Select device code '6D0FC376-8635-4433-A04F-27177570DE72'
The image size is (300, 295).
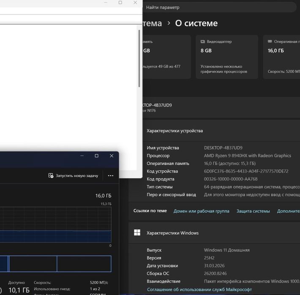(246, 172)
